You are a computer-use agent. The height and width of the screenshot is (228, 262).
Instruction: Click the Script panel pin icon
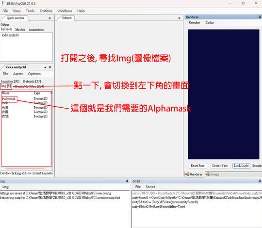point(260,181)
